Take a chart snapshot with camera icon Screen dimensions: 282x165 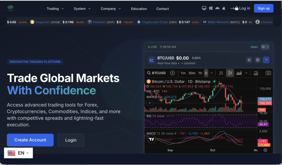pos(268,73)
